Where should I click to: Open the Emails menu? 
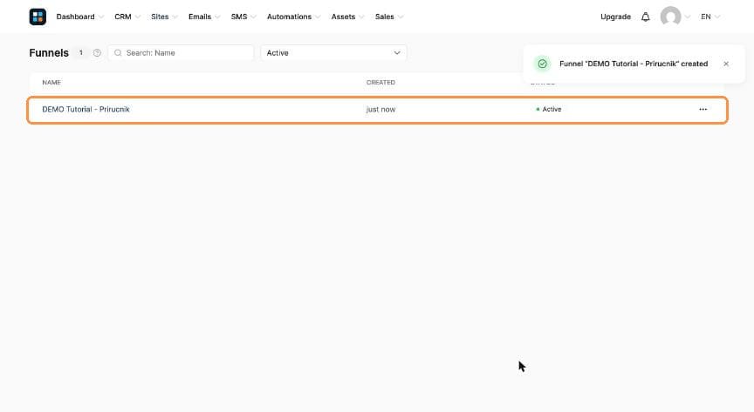(204, 17)
